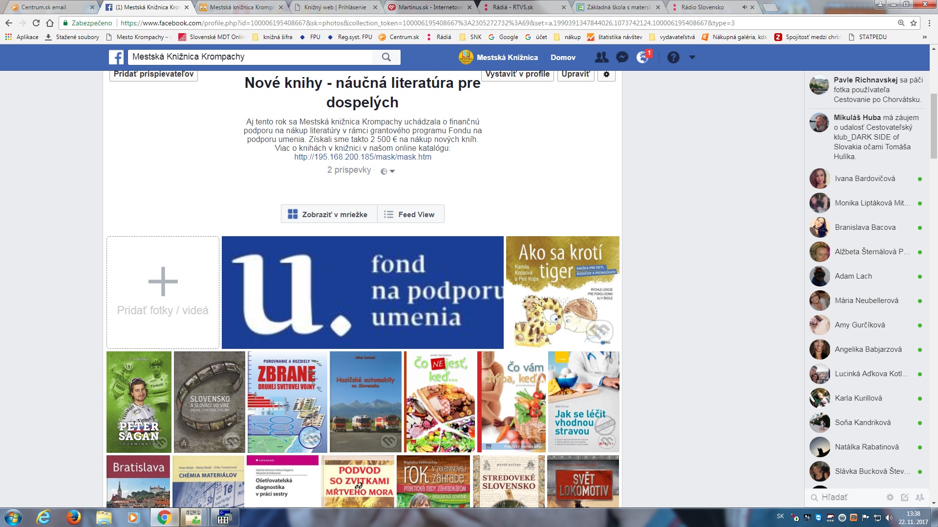Open album privacy audience dropdown

tap(387, 171)
